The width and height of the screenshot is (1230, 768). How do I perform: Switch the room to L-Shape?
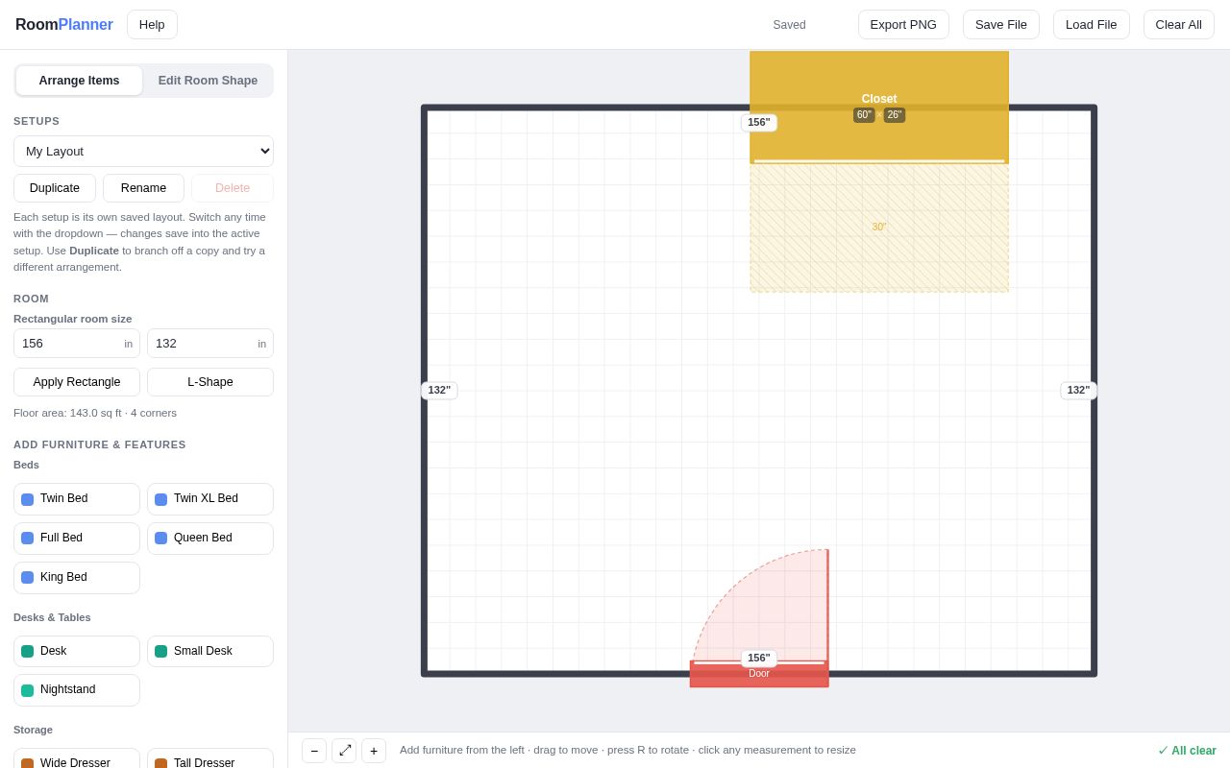tap(210, 382)
